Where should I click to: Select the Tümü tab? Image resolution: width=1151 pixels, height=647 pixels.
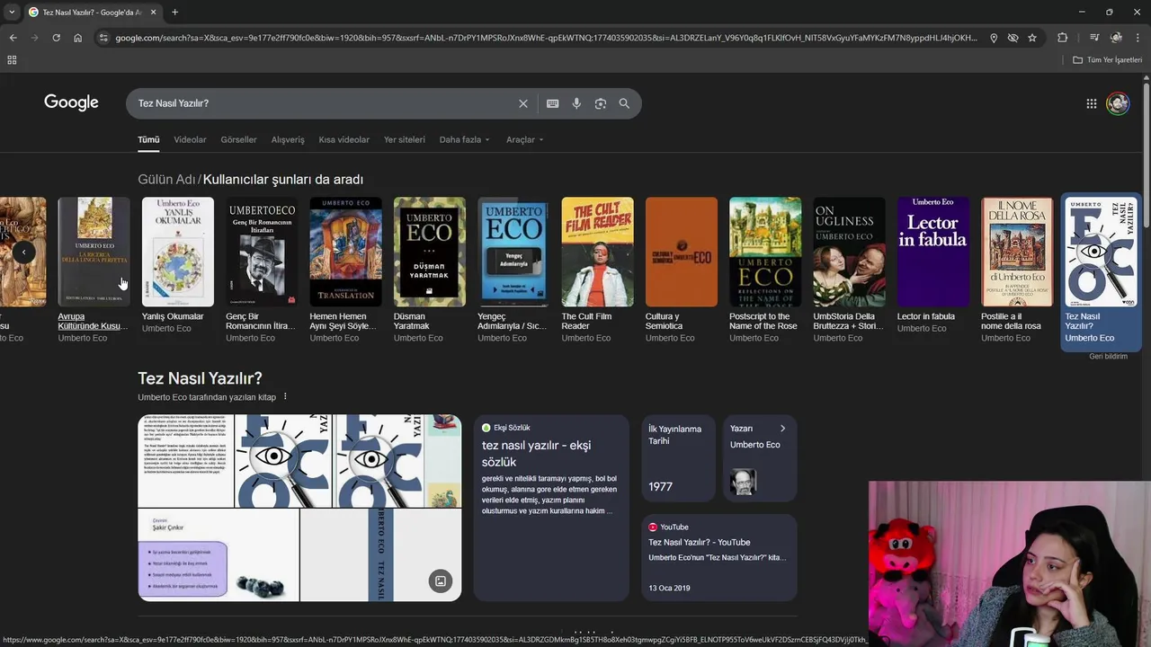[x=148, y=139]
